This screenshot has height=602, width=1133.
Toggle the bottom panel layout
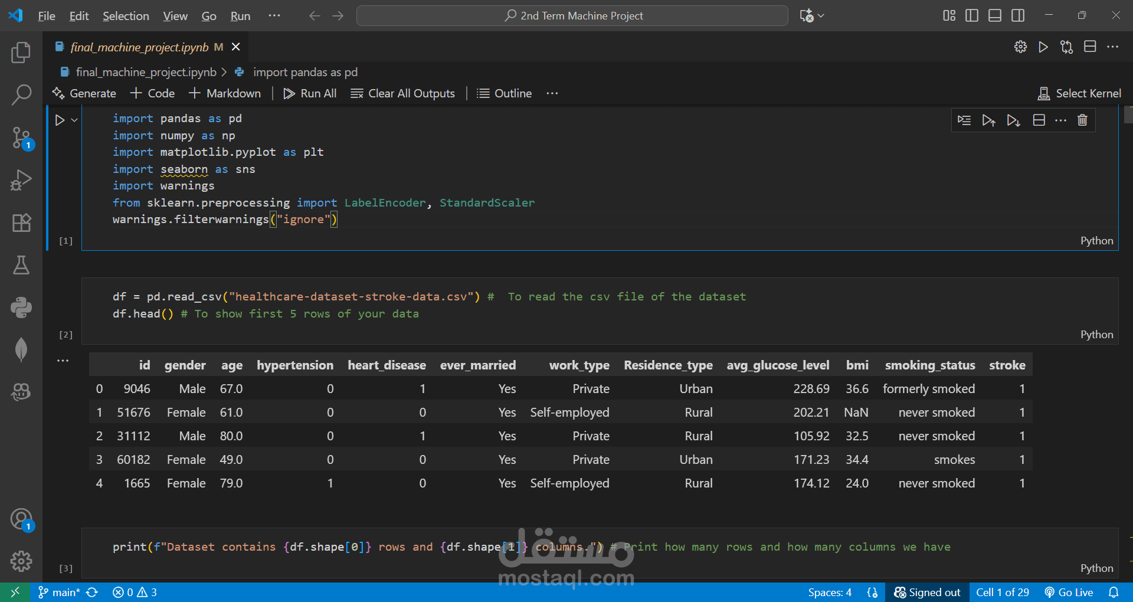point(995,16)
